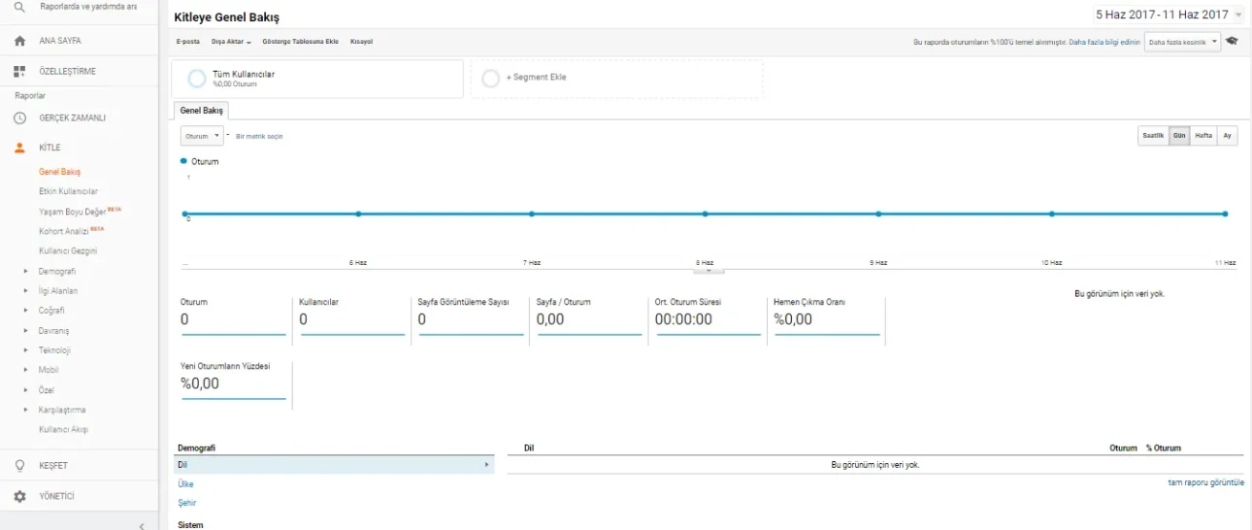Open ANA SAYFA home icon
The width and height of the screenshot is (1252, 530).
(x=19, y=41)
